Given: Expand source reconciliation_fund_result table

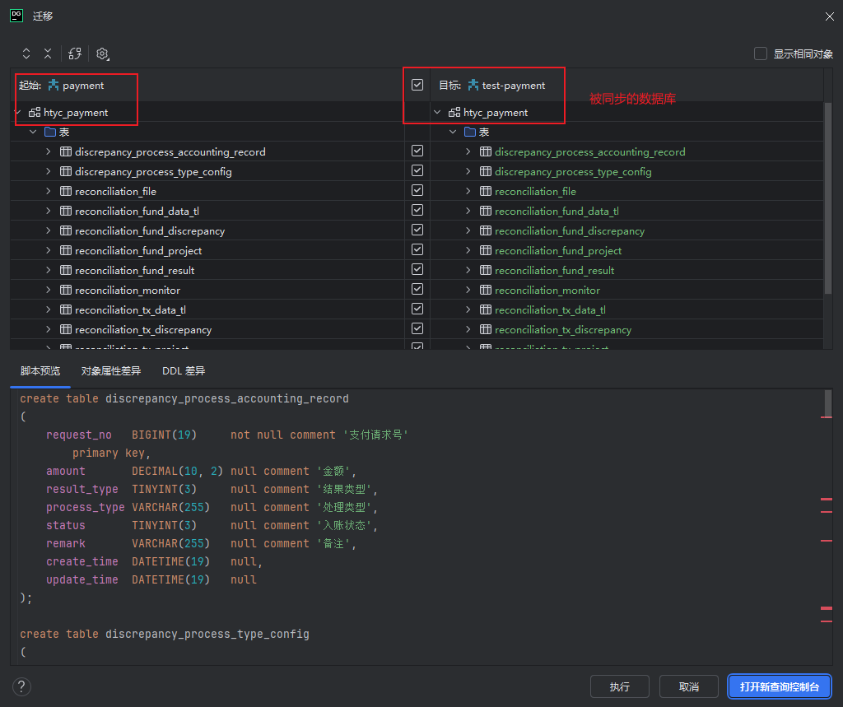Looking at the screenshot, I should point(49,271).
